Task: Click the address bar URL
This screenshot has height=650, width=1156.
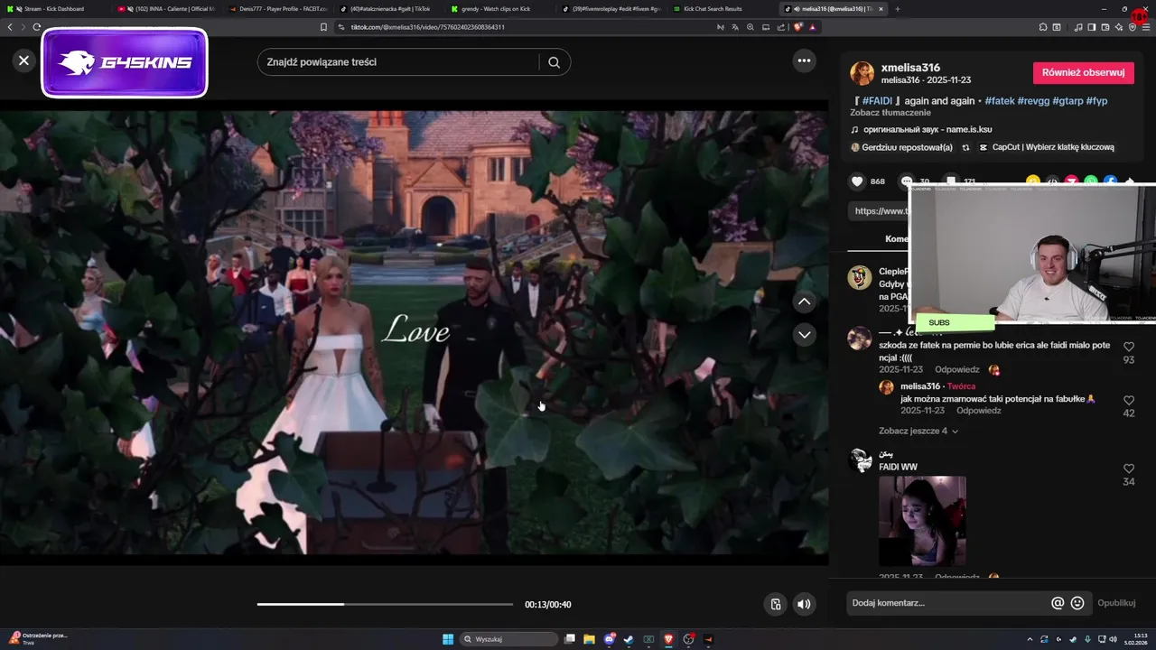Action: coord(427,27)
